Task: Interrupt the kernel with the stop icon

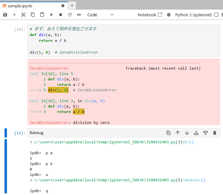Action: pos(61,15)
